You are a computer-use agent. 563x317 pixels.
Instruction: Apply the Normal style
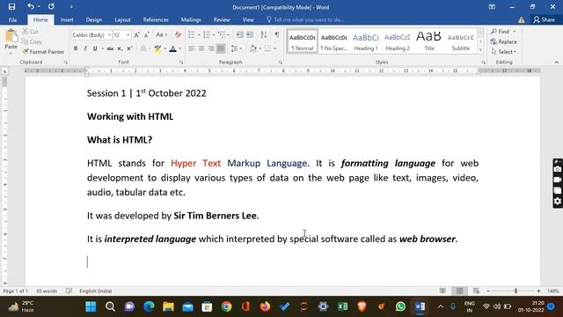click(303, 41)
